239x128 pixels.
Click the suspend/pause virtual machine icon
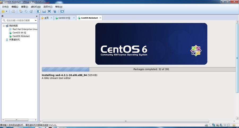point(3,11)
